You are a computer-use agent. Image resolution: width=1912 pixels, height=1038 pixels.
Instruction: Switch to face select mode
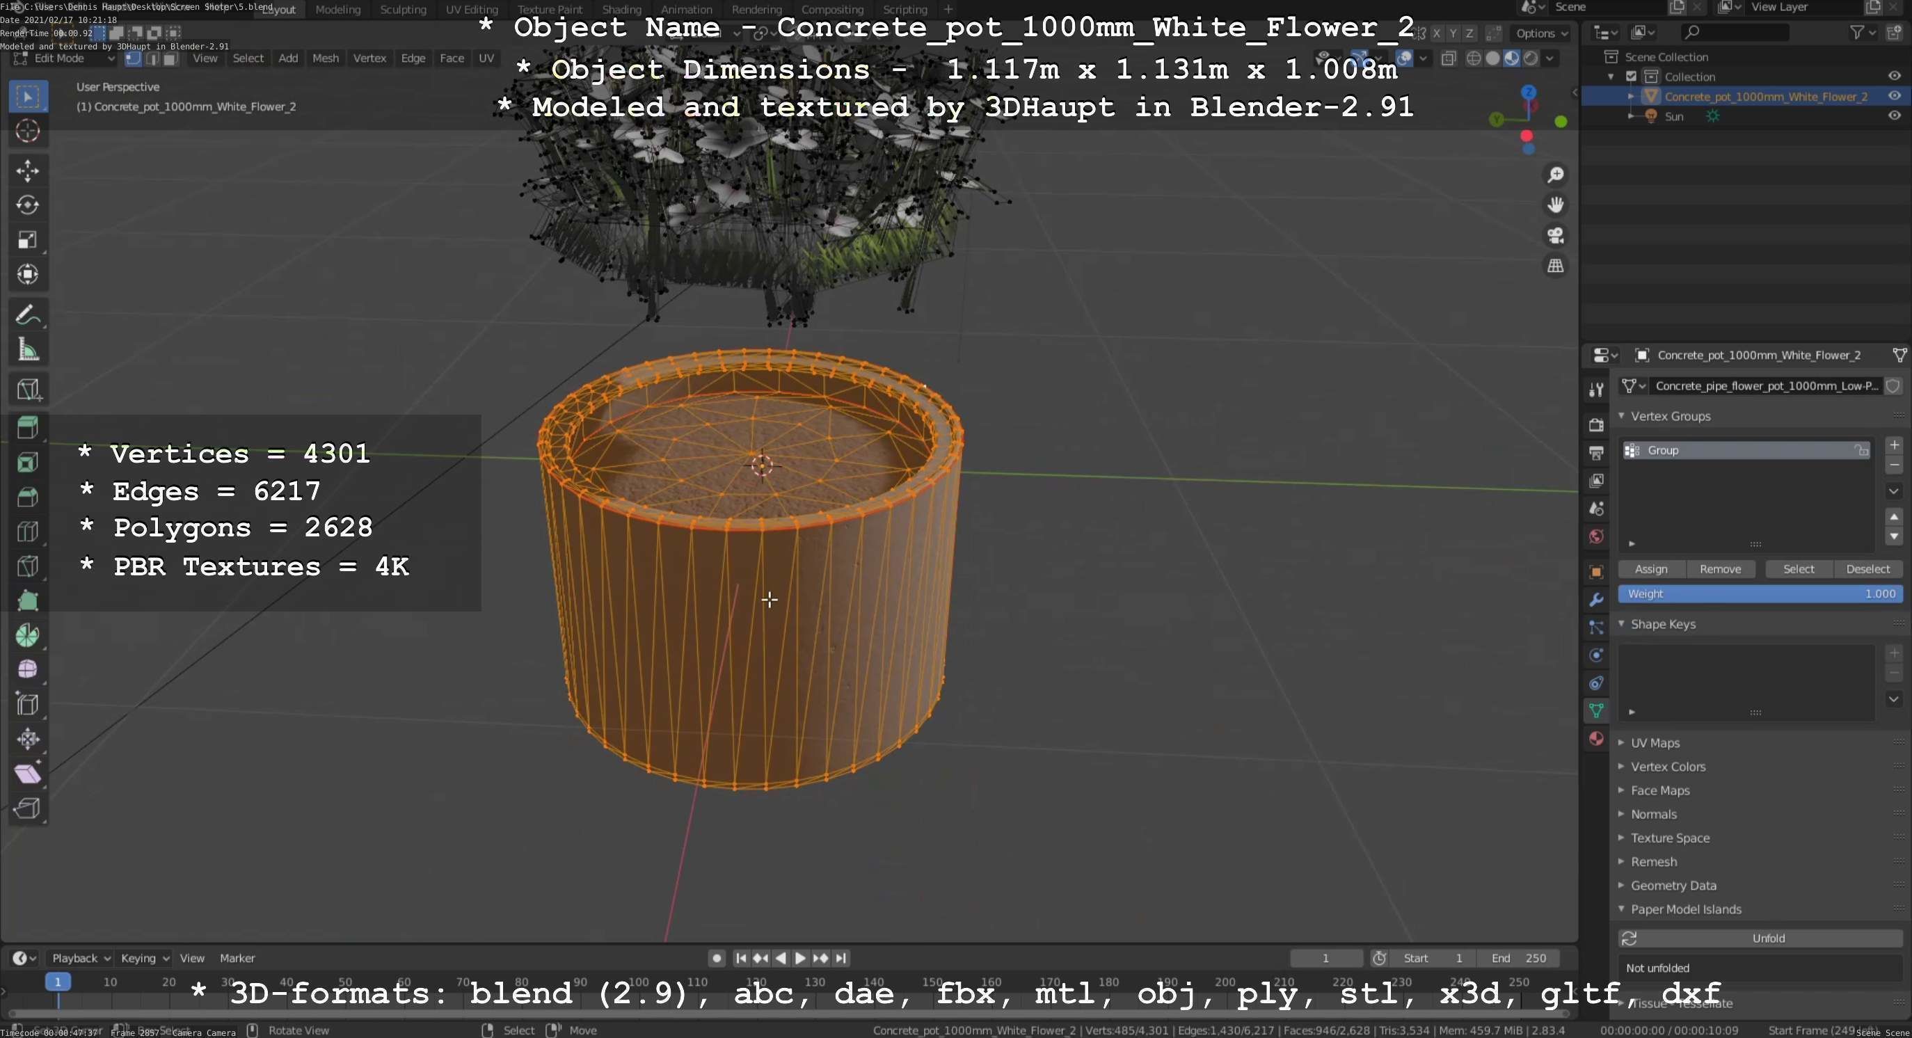(170, 58)
